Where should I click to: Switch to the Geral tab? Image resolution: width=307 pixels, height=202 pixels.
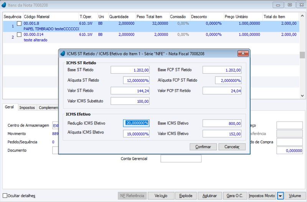tap(9, 107)
